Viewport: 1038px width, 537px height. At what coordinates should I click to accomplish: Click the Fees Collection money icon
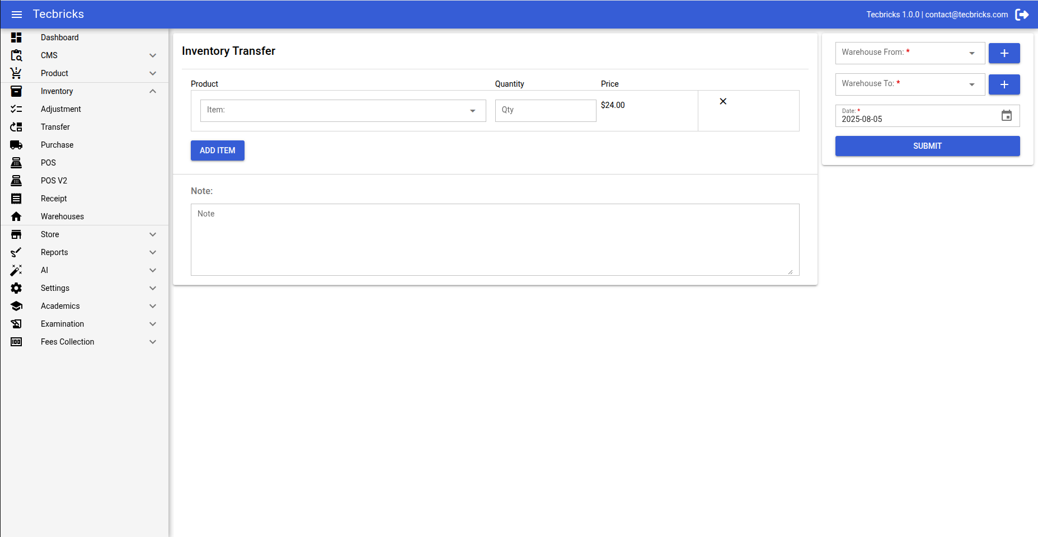pos(16,342)
